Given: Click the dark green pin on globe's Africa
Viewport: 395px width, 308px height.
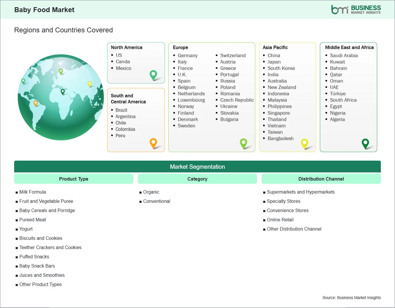Looking at the screenshot, I should (63, 92).
